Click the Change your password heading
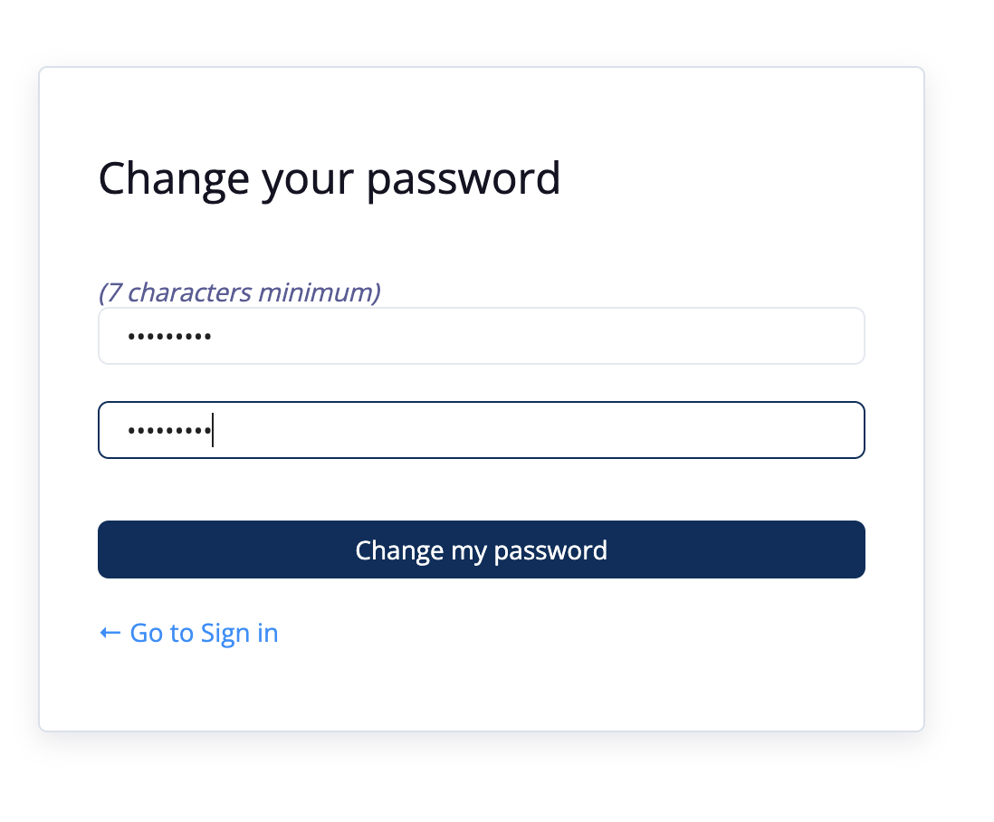 tap(329, 179)
